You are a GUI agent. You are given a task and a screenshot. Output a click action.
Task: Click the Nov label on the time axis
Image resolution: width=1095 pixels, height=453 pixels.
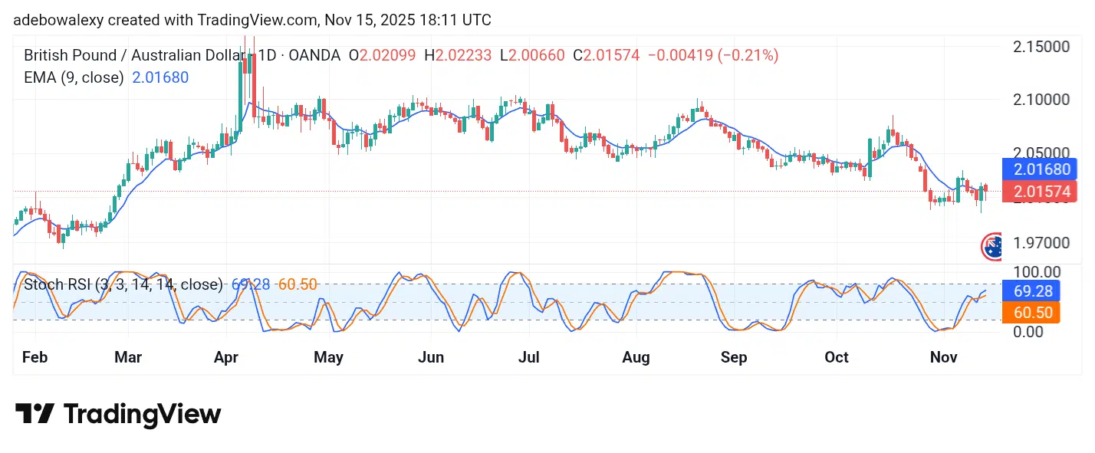(942, 357)
